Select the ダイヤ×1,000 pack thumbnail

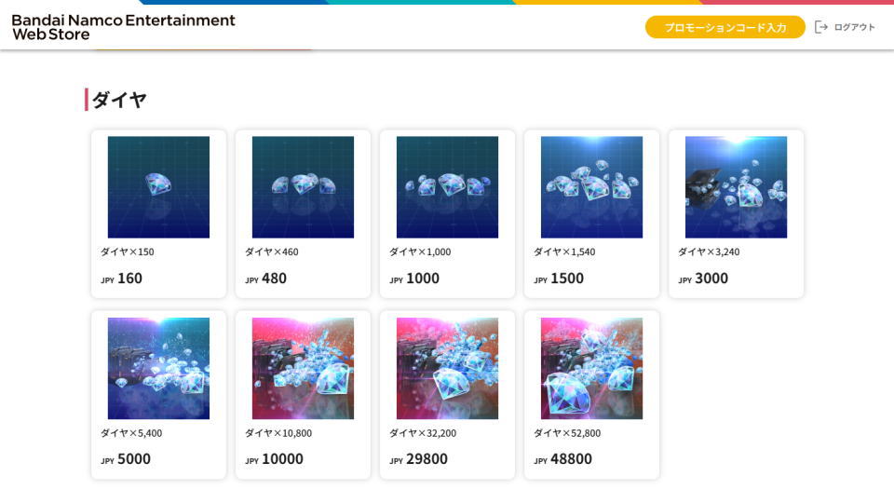point(447,187)
